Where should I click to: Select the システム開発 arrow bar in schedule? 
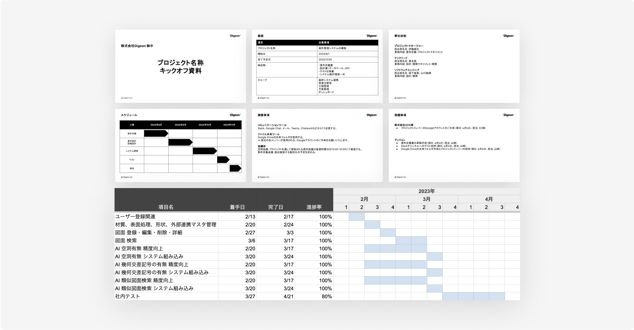point(204,151)
